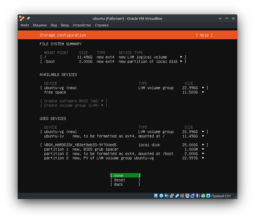Click the display status icon
This screenshot has height=220, width=255.
(x=187, y=196)
